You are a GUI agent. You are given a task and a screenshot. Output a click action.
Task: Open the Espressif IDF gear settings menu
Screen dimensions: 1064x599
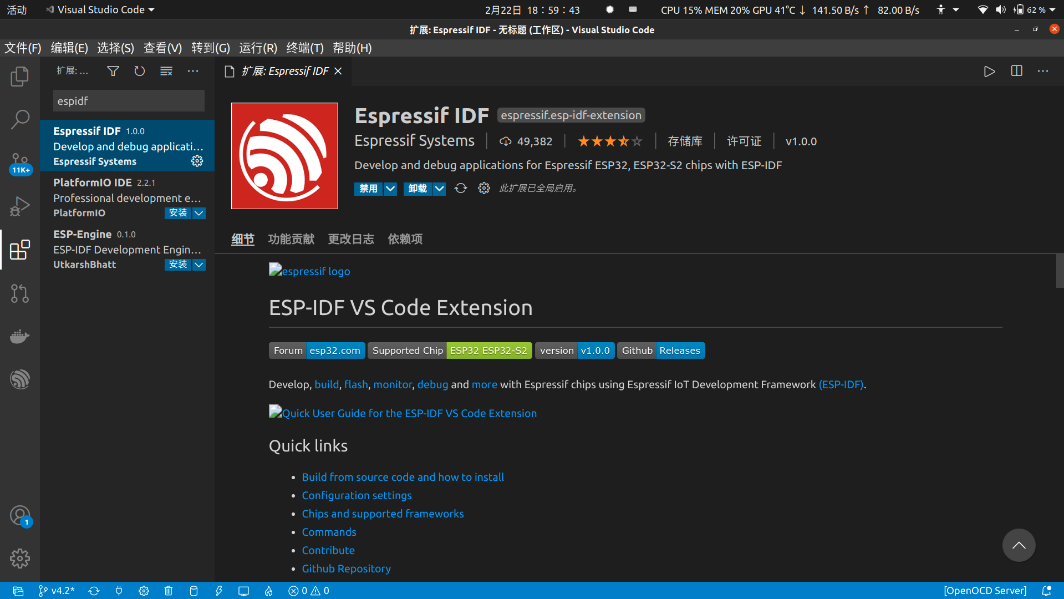(197, 161)
